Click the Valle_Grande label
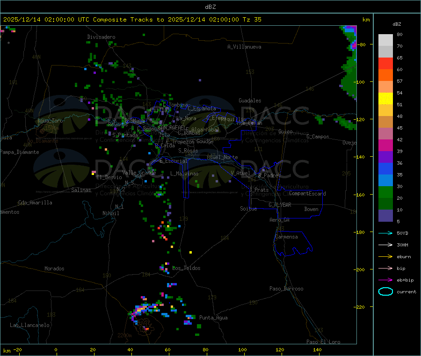Screen dimensions: 421x356 139,173
